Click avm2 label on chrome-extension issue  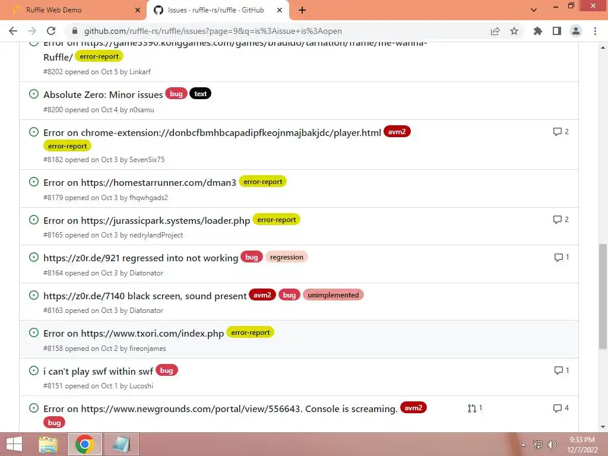pos(397,132)
